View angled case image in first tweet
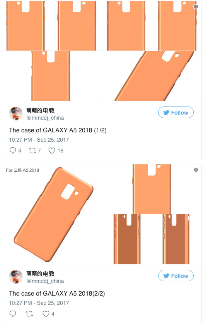203x323 pixels. point(151,76)
